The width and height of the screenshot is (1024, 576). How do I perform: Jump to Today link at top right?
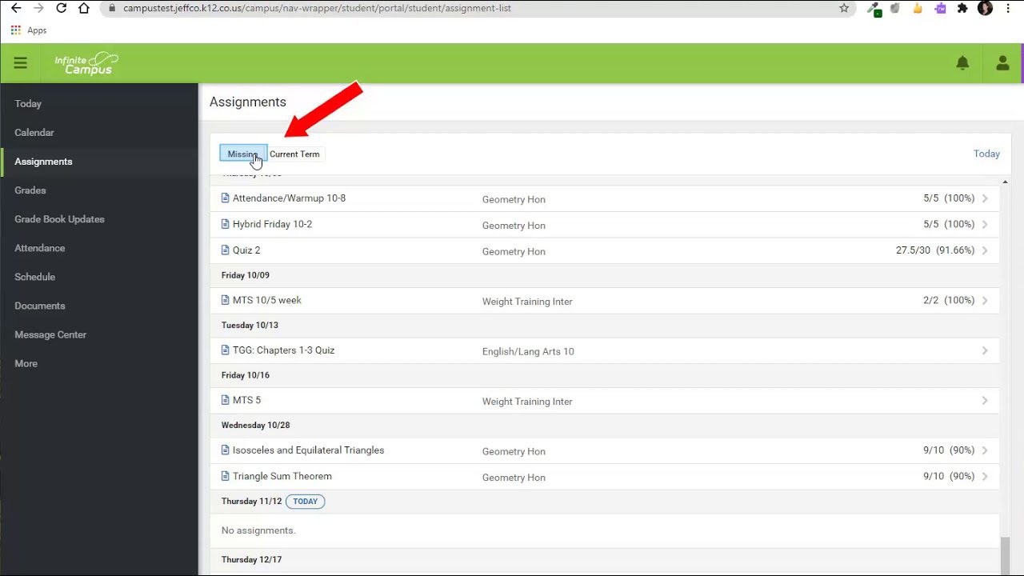pyautogui.click(x=986, y=154)
